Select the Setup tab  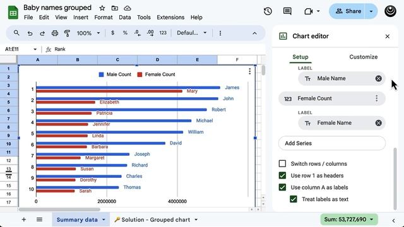[x=300, y=57]
